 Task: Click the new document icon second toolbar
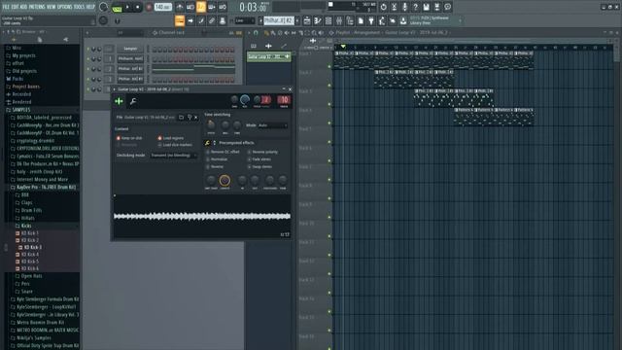click(x=361, y=20)
